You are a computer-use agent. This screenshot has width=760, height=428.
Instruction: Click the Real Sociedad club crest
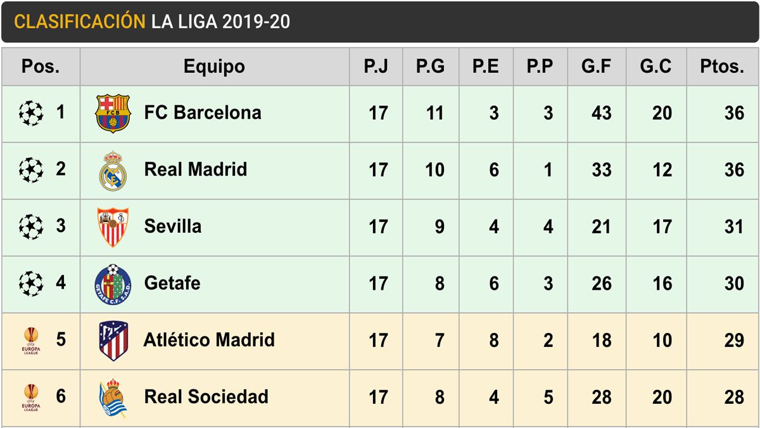(113, 398)
